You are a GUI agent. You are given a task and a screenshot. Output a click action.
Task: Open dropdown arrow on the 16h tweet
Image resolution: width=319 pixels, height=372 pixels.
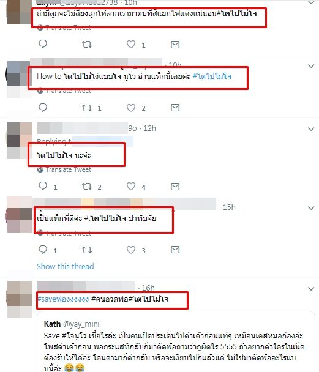click(311, 289)
